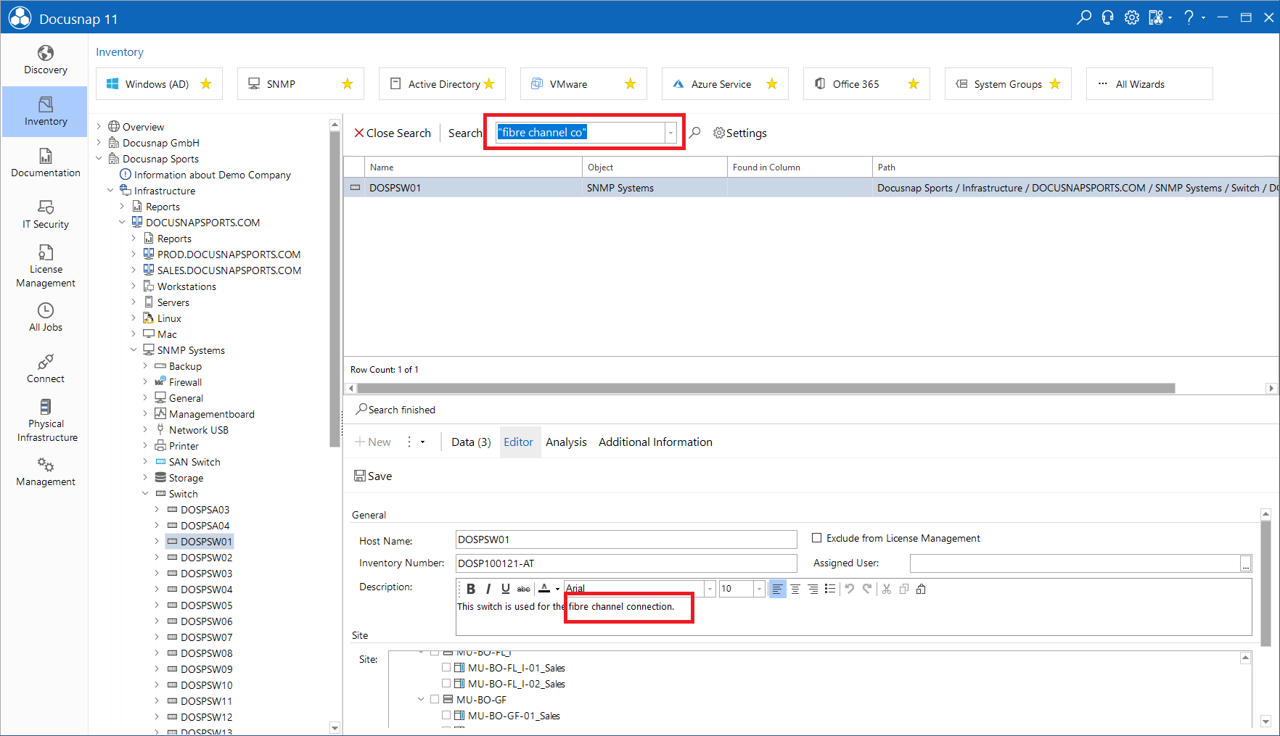Switch to the Editor tab
The width and height of the screenshot is (1280, 736).
pos(519,442)
